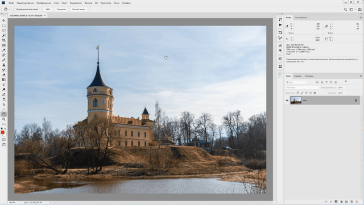The height and width of the screenshot is (205, 364).
Task: Select the Pen tool
Action: pos(4,95)
